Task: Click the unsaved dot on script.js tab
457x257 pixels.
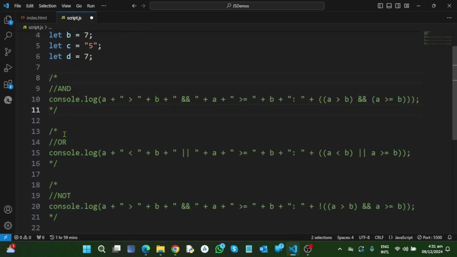Action: click(x=91, y=18)
